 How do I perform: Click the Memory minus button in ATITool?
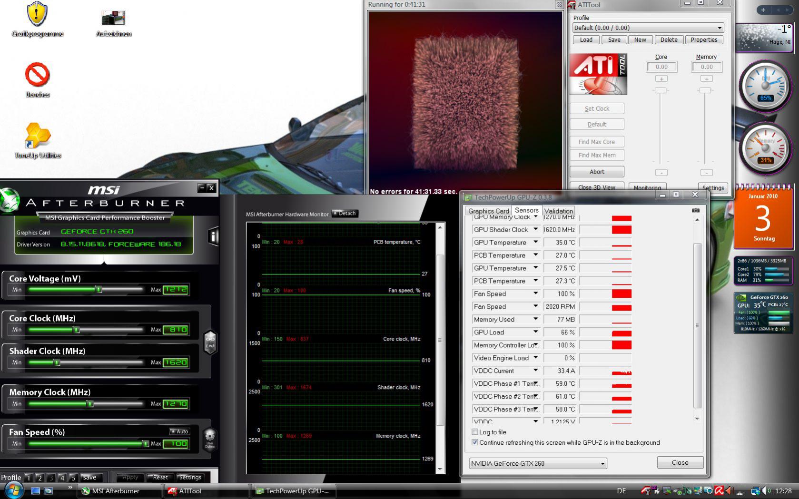click(707, 172)
